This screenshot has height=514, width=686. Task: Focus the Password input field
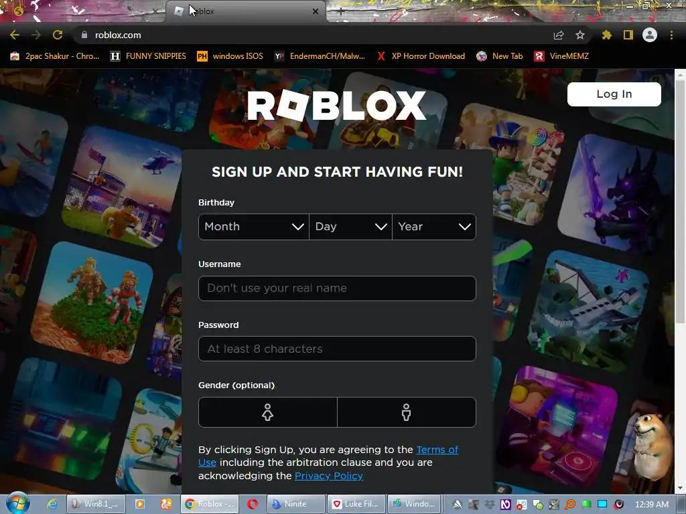337,349
